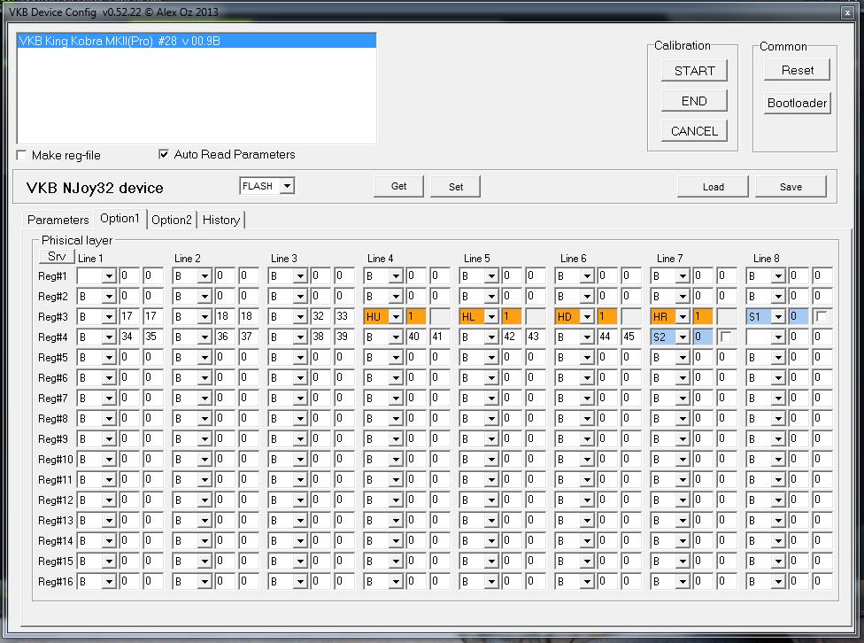Click the field with value 41 in Reg#4
Image resolution: width=864 pixels, height=643 pixels.
(440, 337)
